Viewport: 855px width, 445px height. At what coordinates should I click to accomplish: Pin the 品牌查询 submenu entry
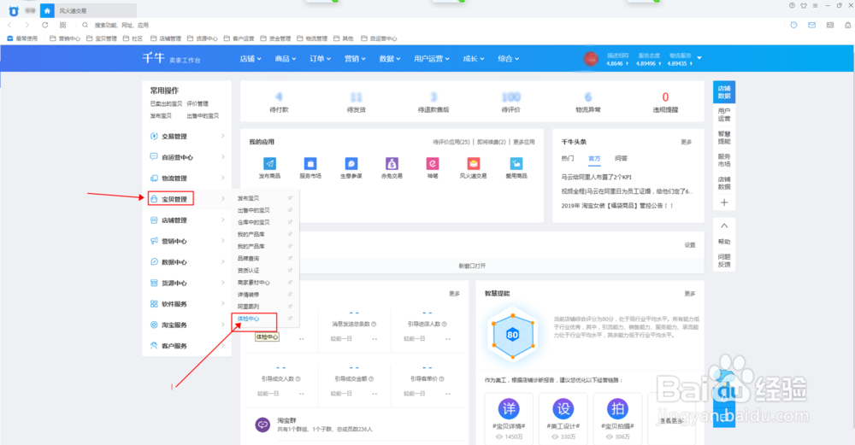click(x=290, y=258)
